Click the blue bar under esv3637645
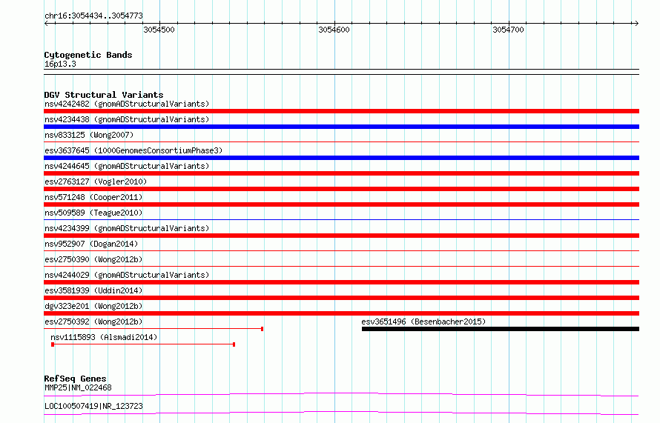 pyautogui.click(x=341, y=158)
